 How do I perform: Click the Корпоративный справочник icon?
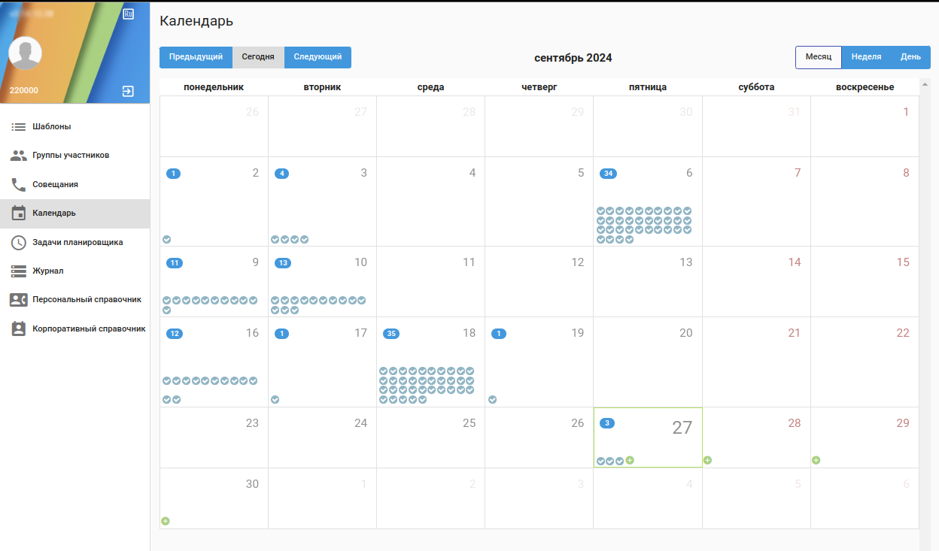[x=19, y=328]
